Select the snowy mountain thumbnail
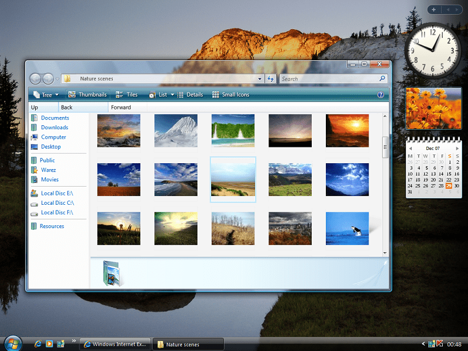Screen dimensions: 468x351 coord(176,130)
